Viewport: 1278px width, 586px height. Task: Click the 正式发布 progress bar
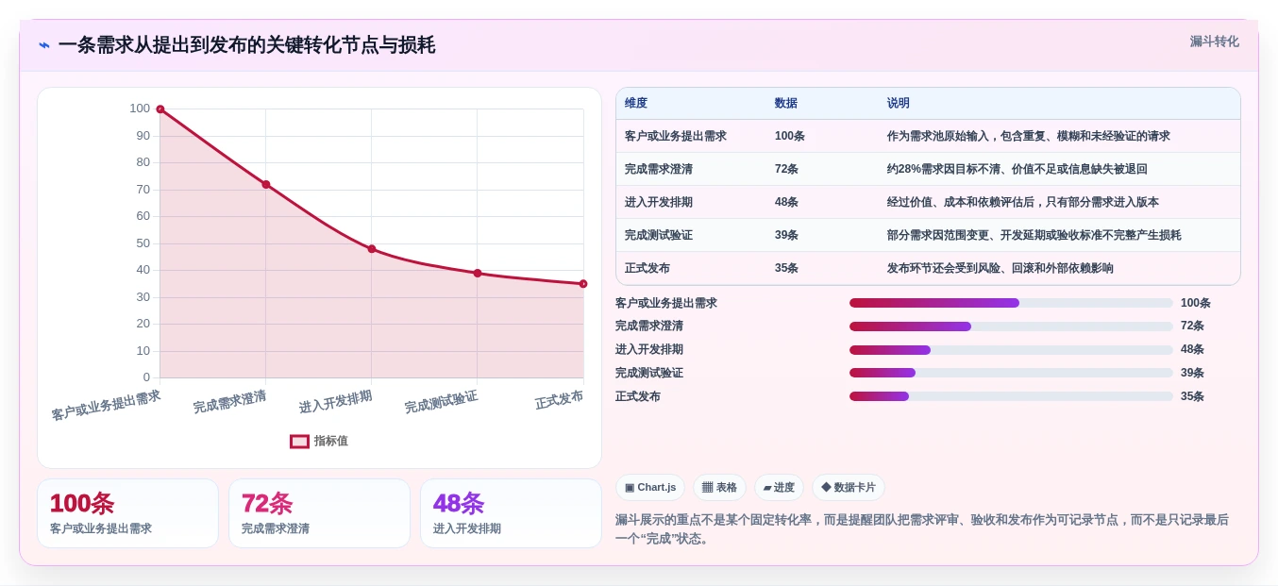tap(1011, 396)
